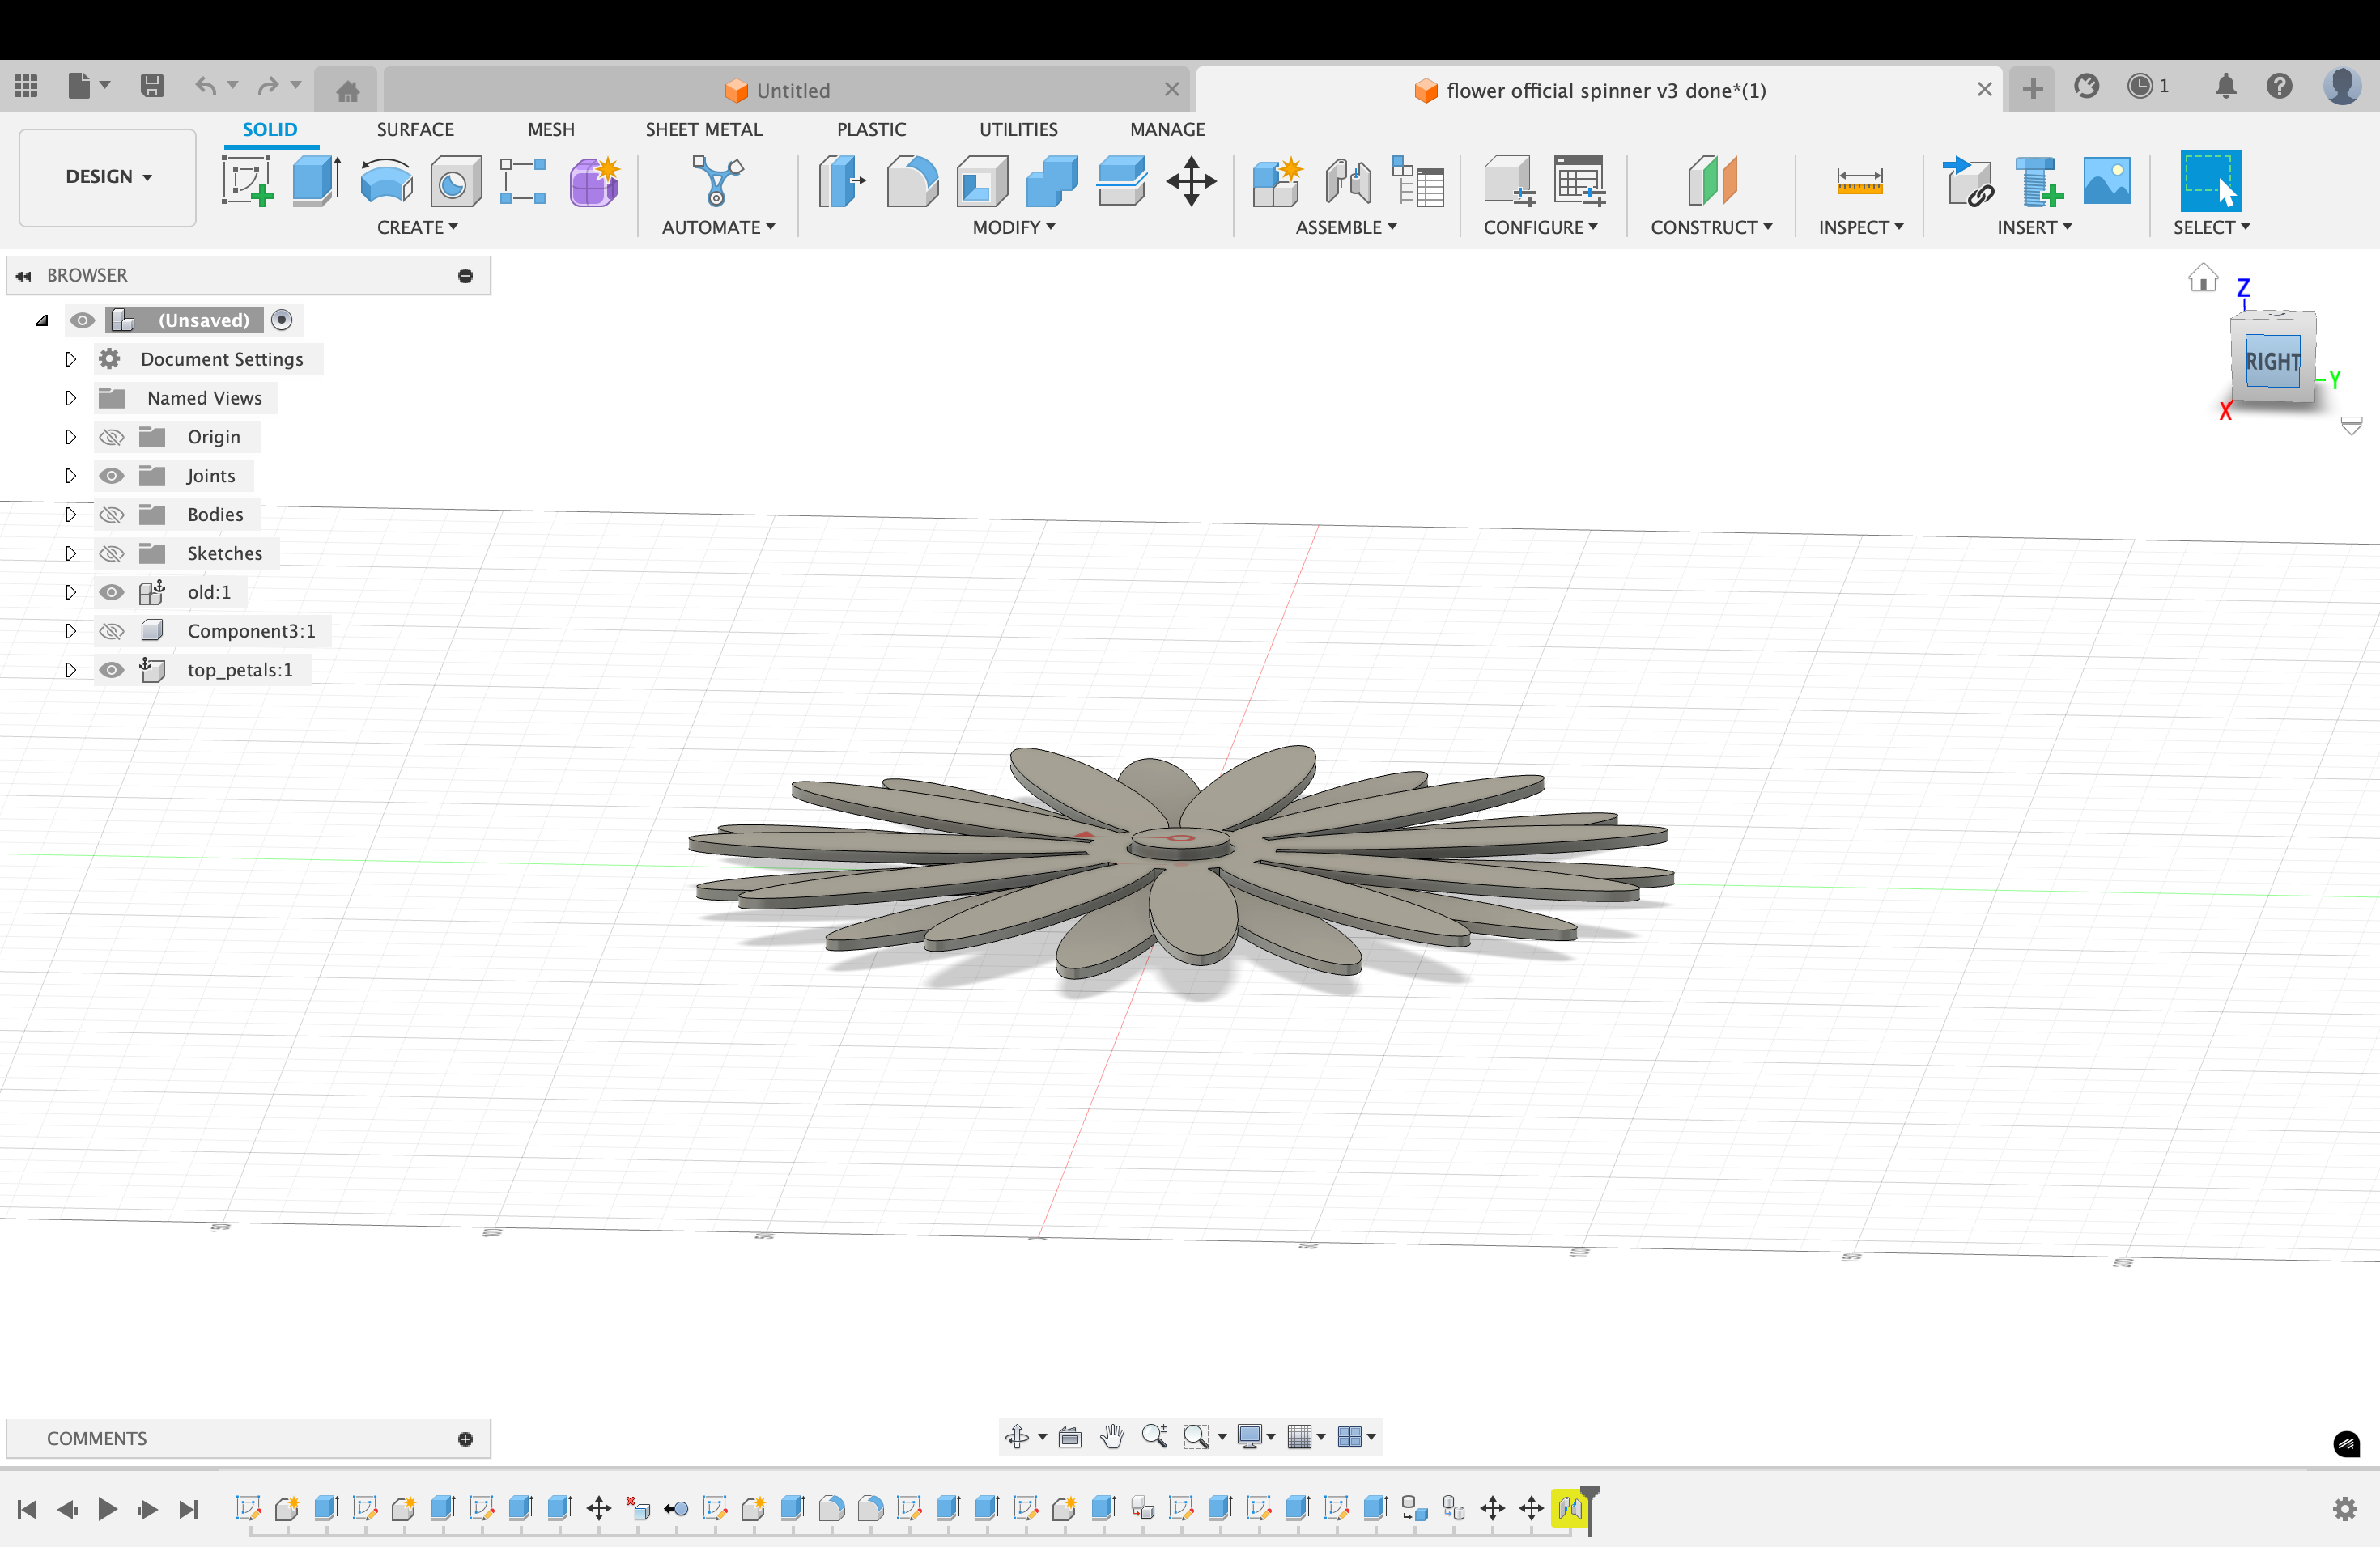Click the Create Sketch tool icon
Image resolution: width=2380 pixels, height=1547 pixels.
pos(247,181)
